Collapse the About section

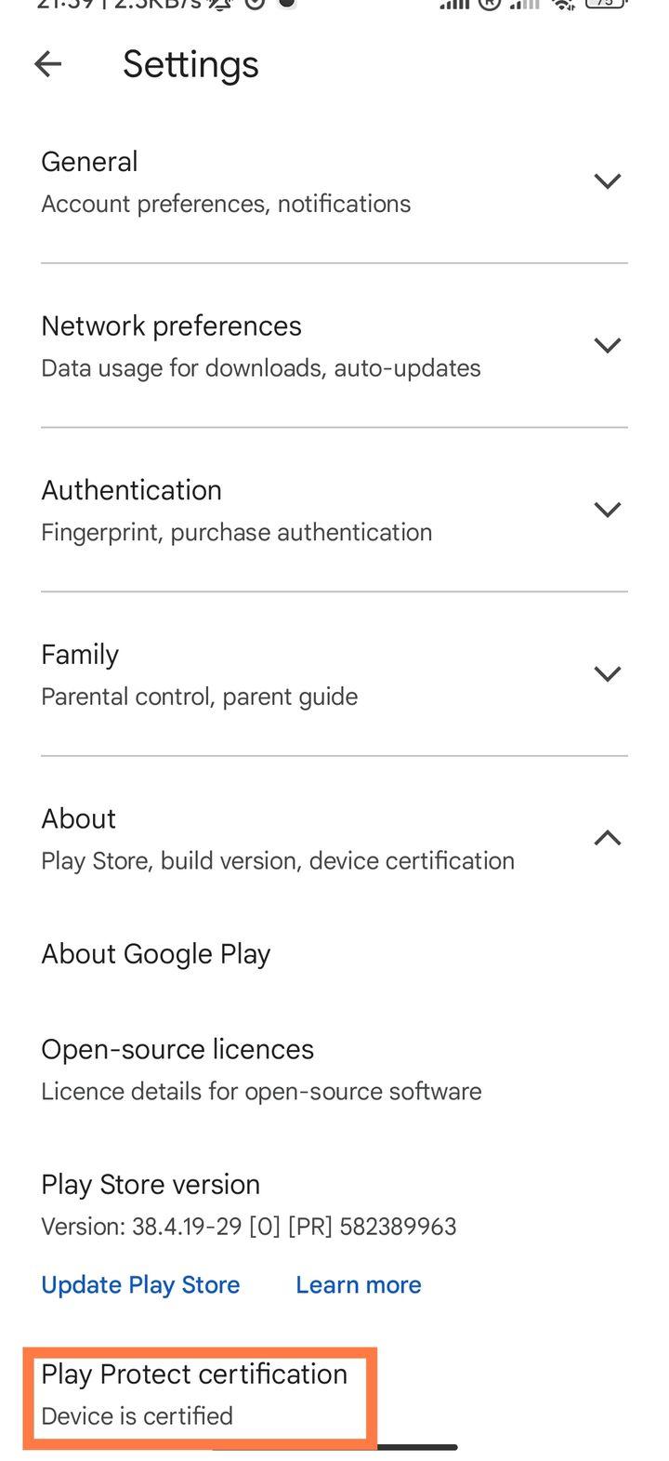(607, 838)
